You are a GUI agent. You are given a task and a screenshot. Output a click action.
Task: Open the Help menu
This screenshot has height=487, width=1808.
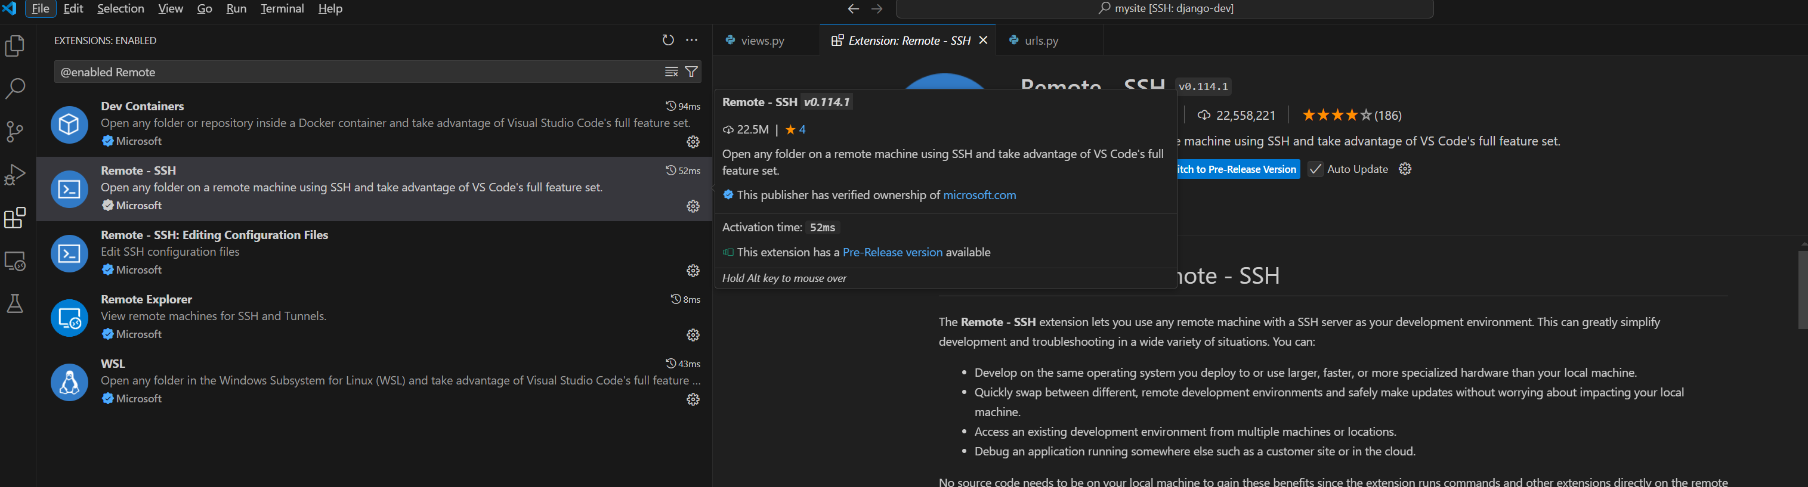click(330, 8)
